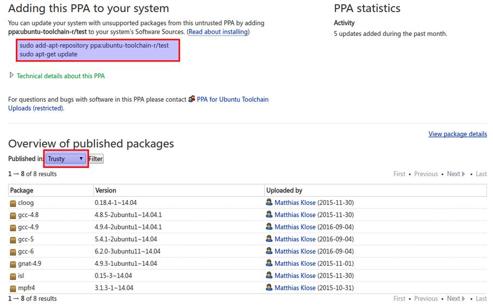Click the package icon beside cloog

click(x=13, y=203)
